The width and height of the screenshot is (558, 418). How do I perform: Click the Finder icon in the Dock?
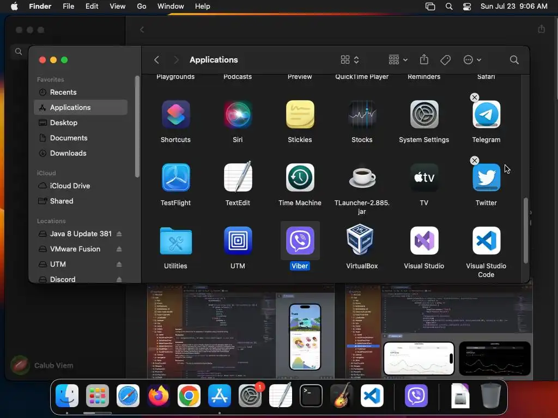pyautogui.click(x=67, y=395)
